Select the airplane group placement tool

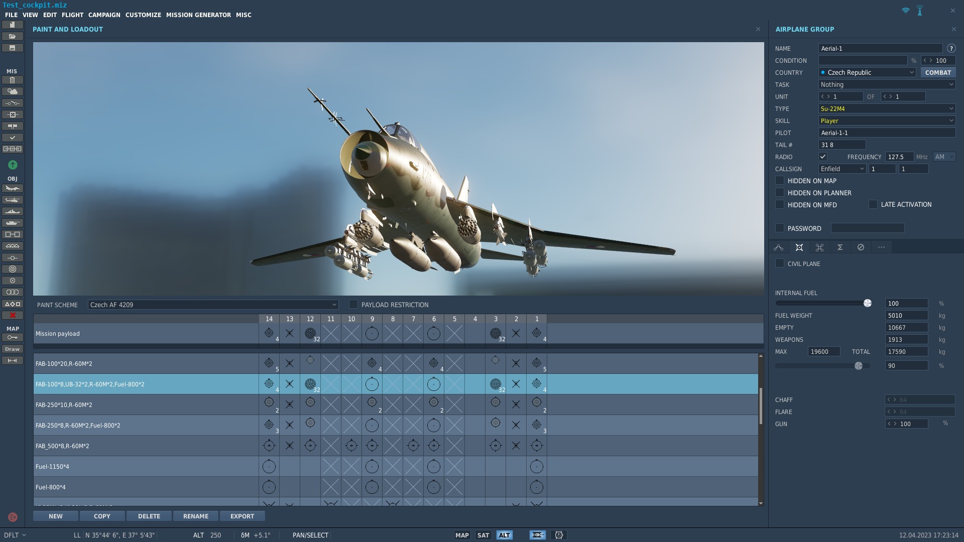pyautogui.click(x=13, y=189)
